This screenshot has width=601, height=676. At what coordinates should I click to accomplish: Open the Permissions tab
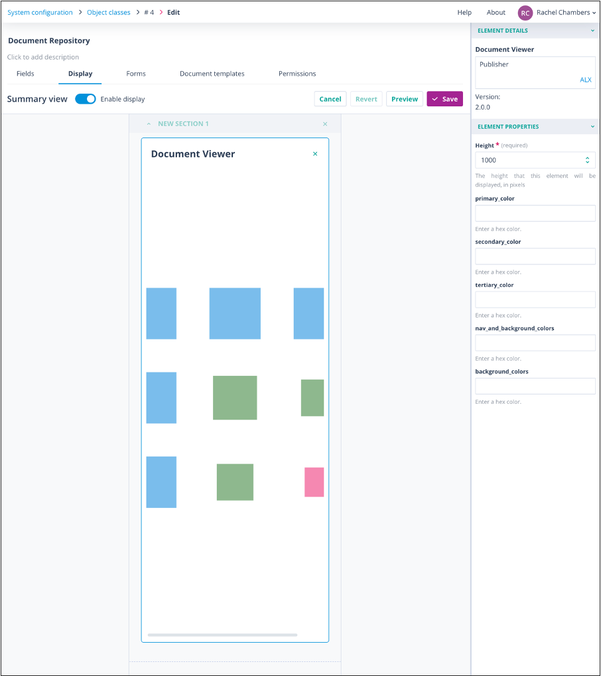coord(297,74)
